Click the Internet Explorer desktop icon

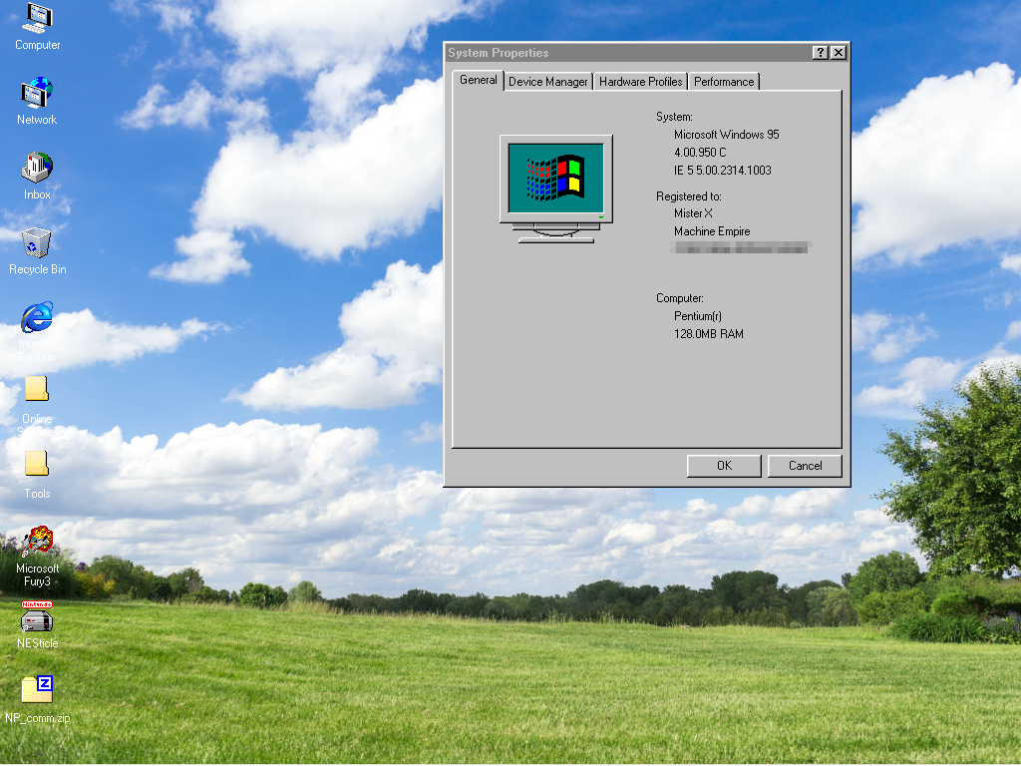tap(37, 318)
